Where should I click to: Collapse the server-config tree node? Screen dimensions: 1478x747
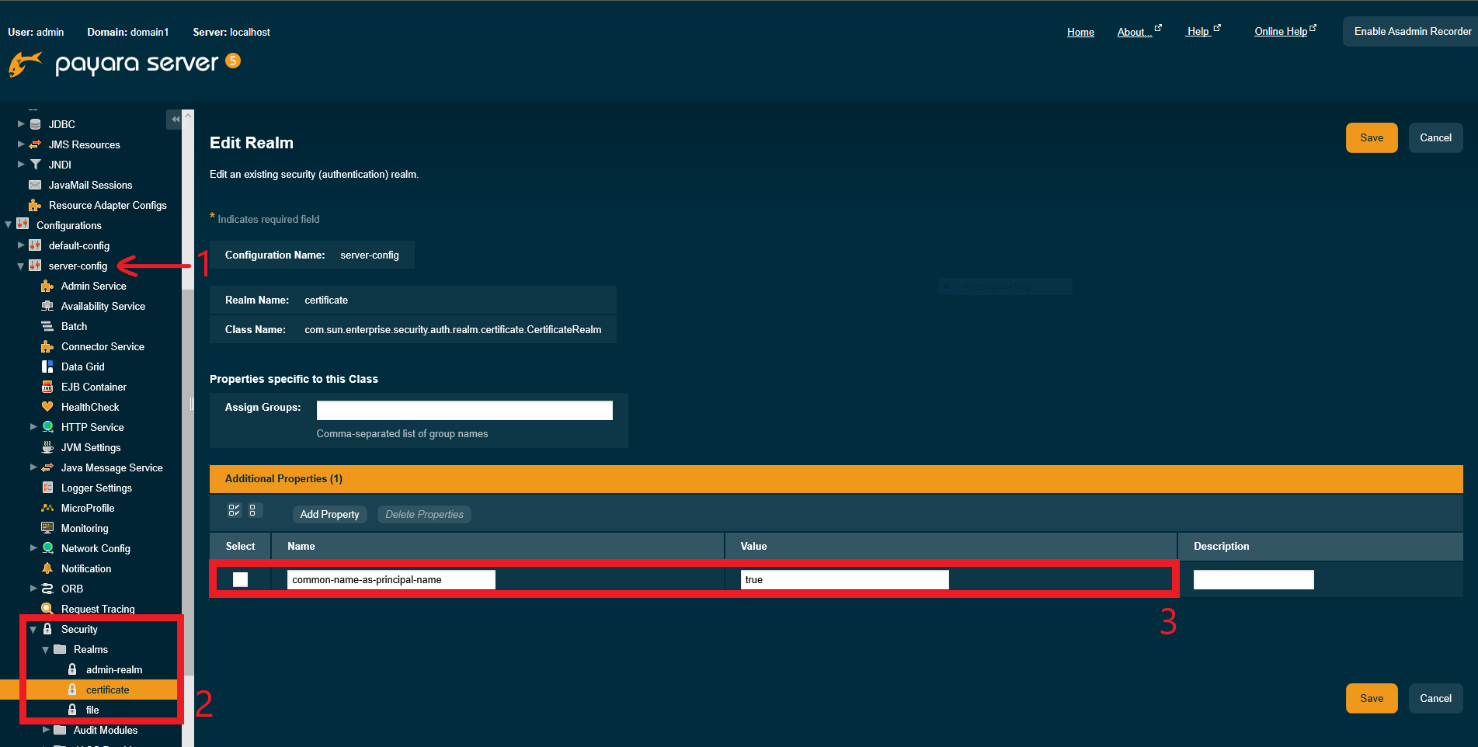pos(20,266)
